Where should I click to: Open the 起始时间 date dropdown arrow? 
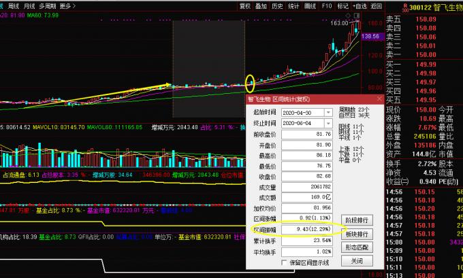328,113
